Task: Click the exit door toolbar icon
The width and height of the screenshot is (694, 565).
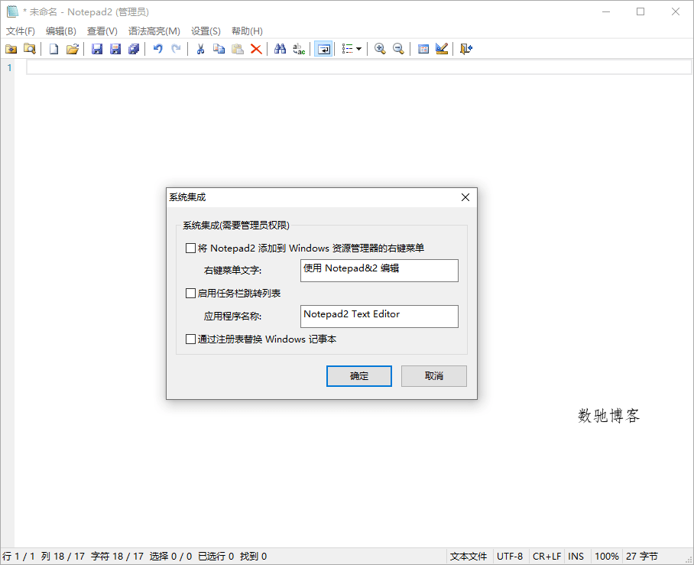Action: coord(466,49)
